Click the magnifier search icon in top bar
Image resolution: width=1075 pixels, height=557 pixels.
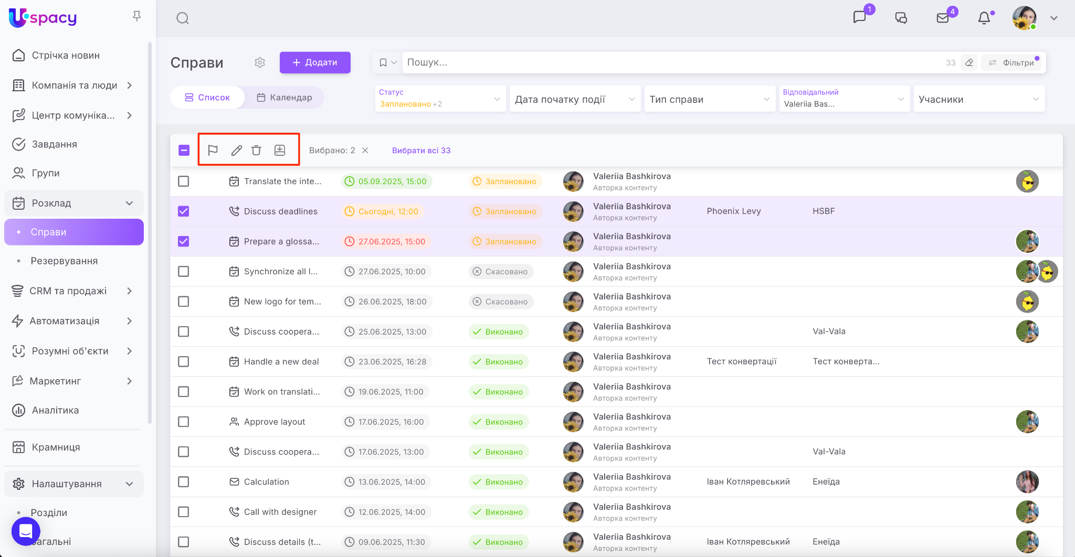[183, 18]
